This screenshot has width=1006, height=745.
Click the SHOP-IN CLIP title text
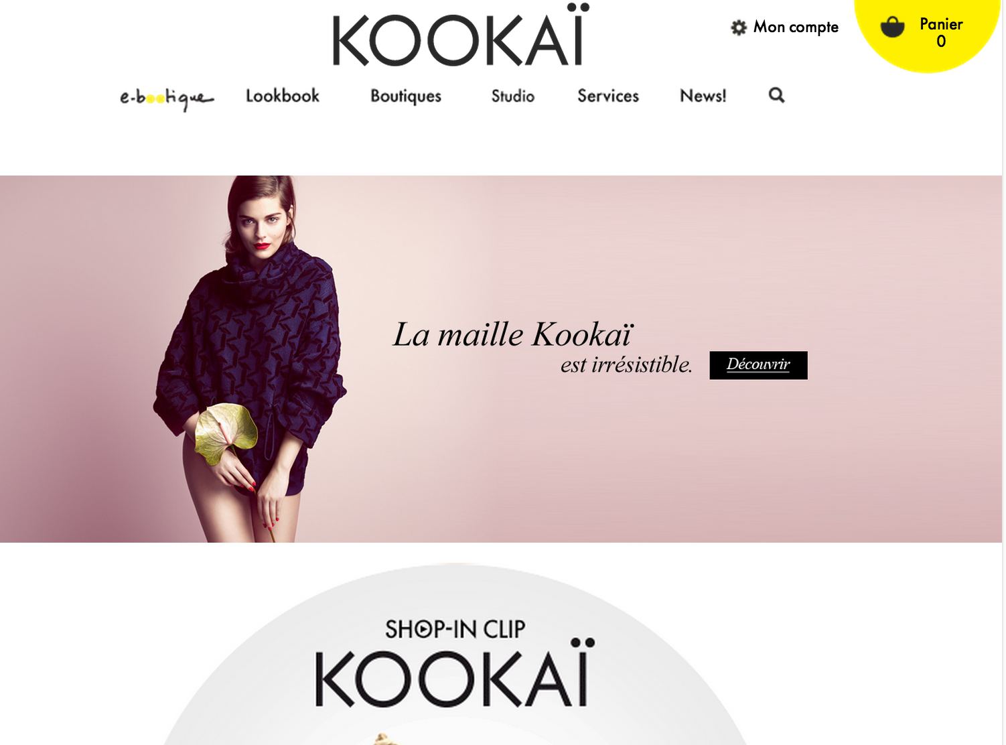coord(455,629)
